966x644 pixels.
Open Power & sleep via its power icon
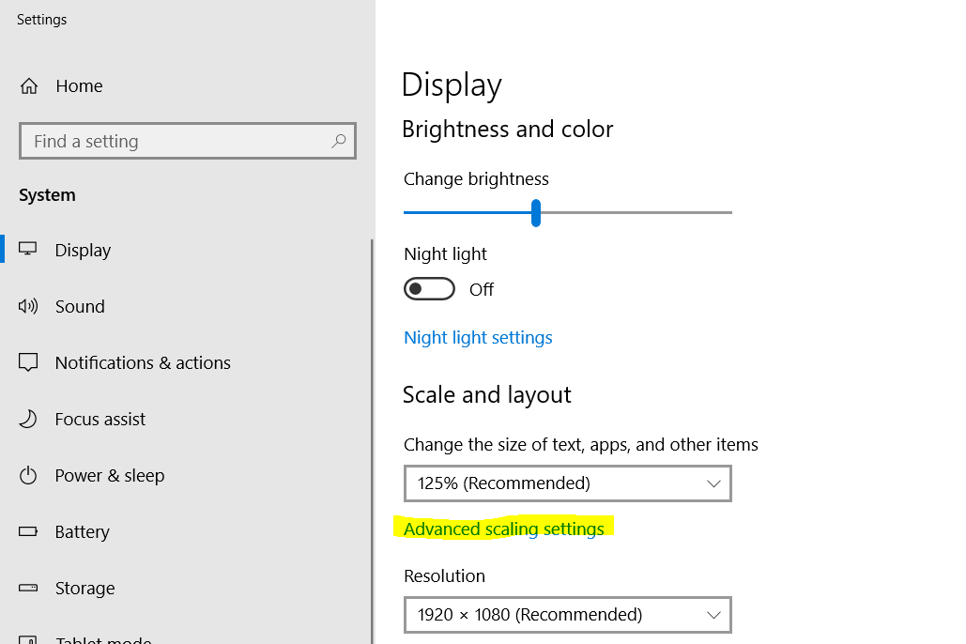tap(29, 475)
